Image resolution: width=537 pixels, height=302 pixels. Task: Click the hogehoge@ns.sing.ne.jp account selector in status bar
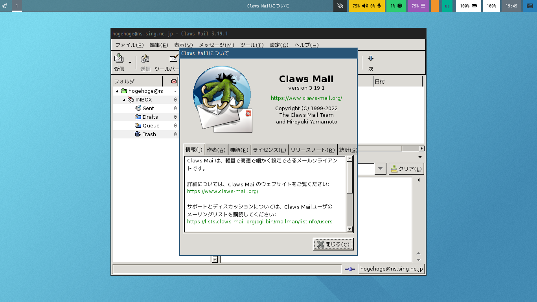tap(392, 269)
